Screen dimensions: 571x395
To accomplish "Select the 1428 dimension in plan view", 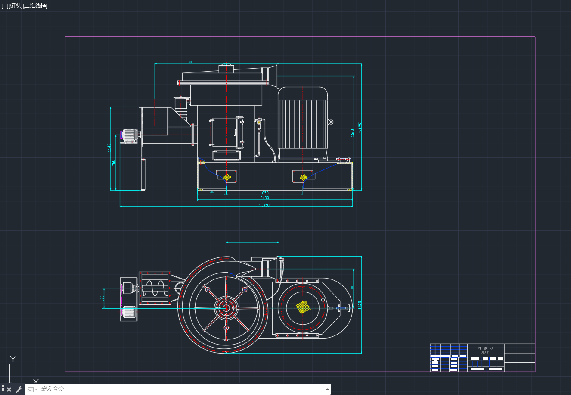I will (360, 304).
